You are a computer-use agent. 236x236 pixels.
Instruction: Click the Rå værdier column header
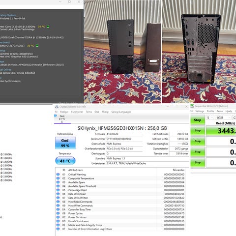pos(178,170)
